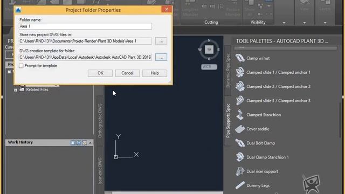Expand the Related Files tree node
Viewport: 345px width, 194px height.
tap(16, 90)
